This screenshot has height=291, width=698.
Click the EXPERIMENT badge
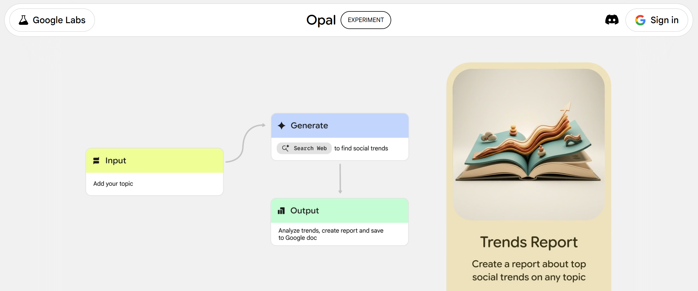coord(365,20)
